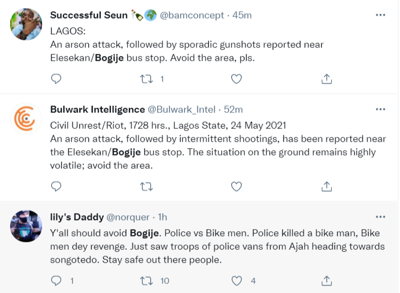This screenshot has height=293, width=400.
Task: Share lily's Daddy tweet
Action: [327, 280]
